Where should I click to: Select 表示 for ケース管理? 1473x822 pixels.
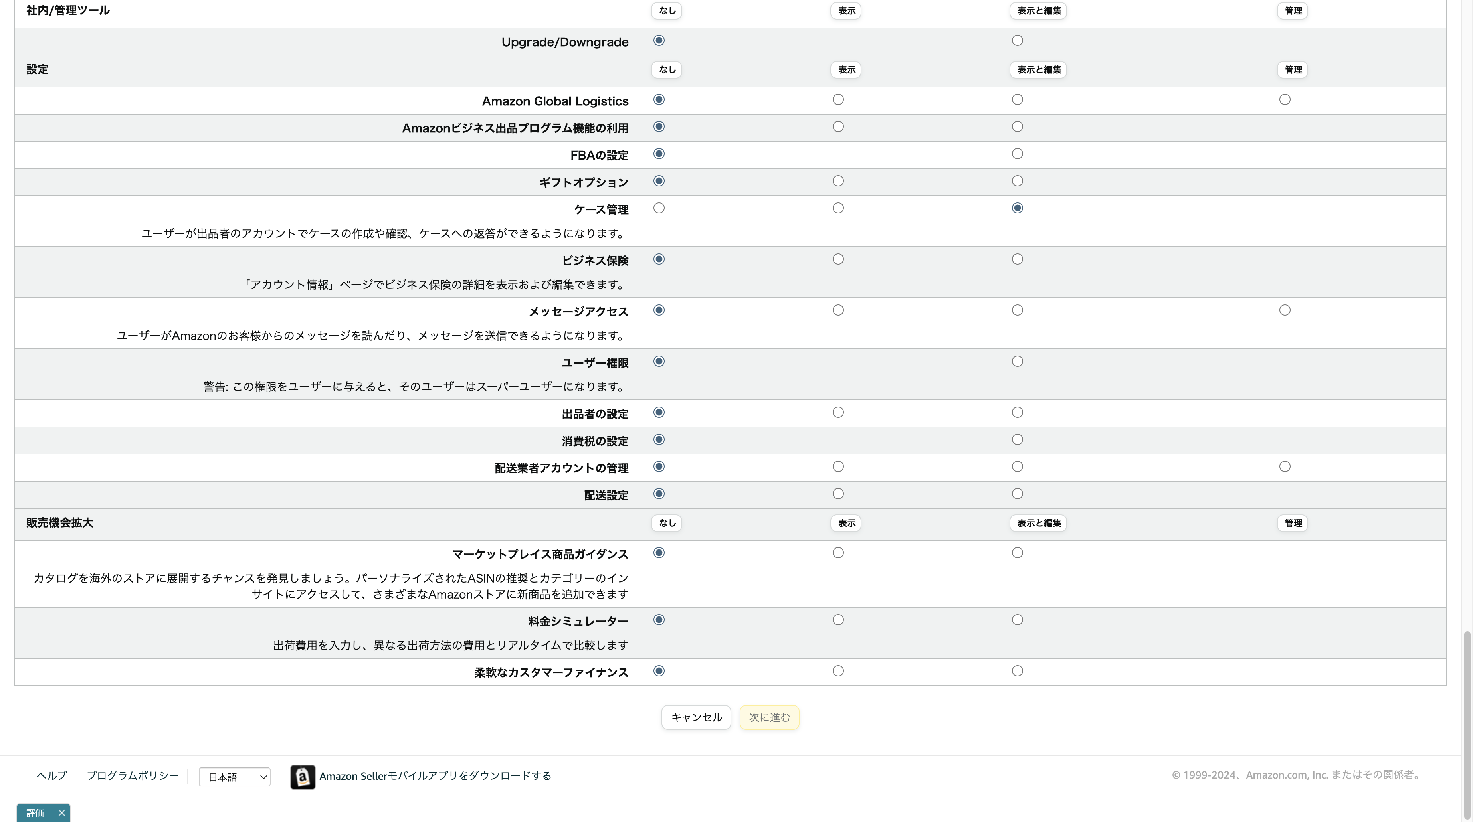point(838,208)
